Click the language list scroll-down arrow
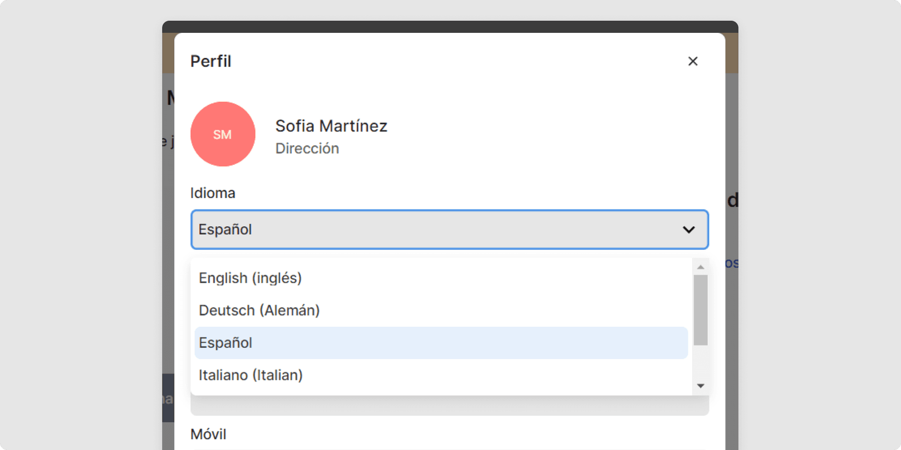901x450 pixels. 701,386
